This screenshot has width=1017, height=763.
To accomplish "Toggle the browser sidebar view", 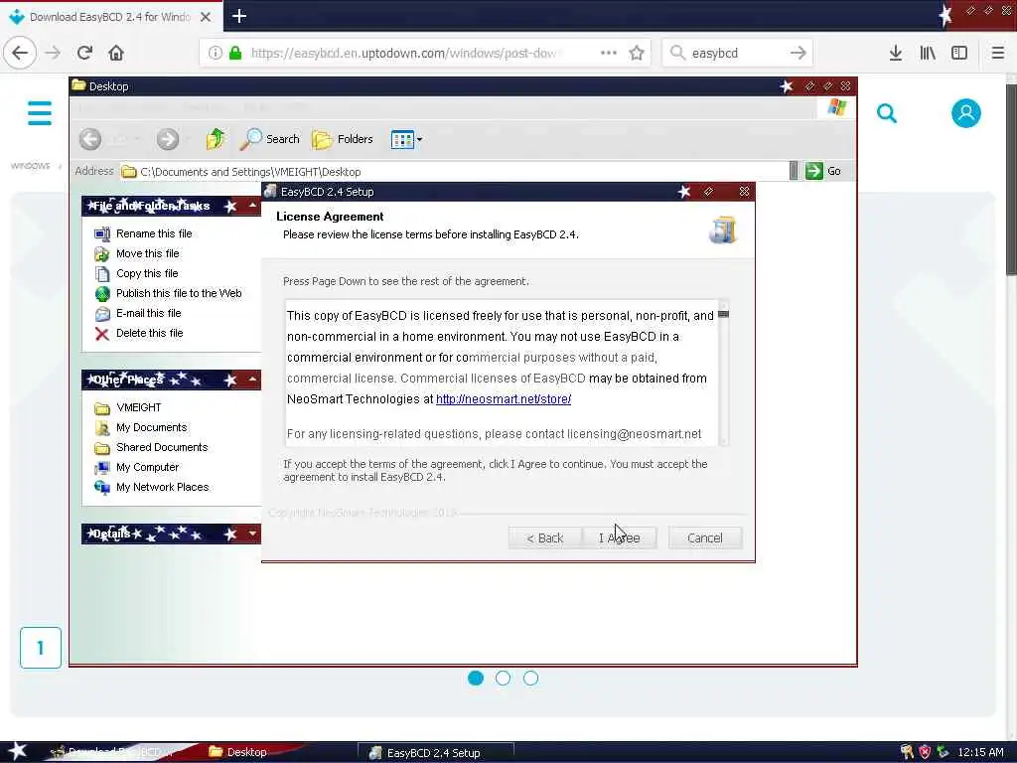I will tap(959, 53).
